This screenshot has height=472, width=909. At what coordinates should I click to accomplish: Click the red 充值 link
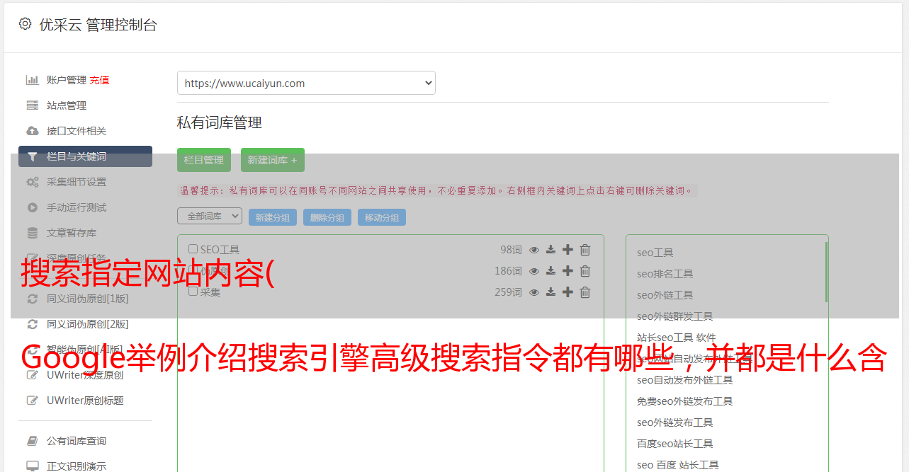click(x=99, y=80)
